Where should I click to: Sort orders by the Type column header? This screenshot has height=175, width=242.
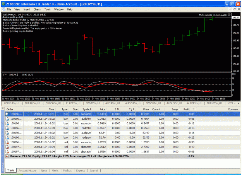62,109
